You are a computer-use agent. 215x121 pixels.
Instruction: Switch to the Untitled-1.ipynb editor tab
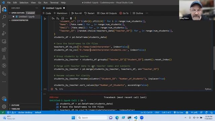[54, 8]
